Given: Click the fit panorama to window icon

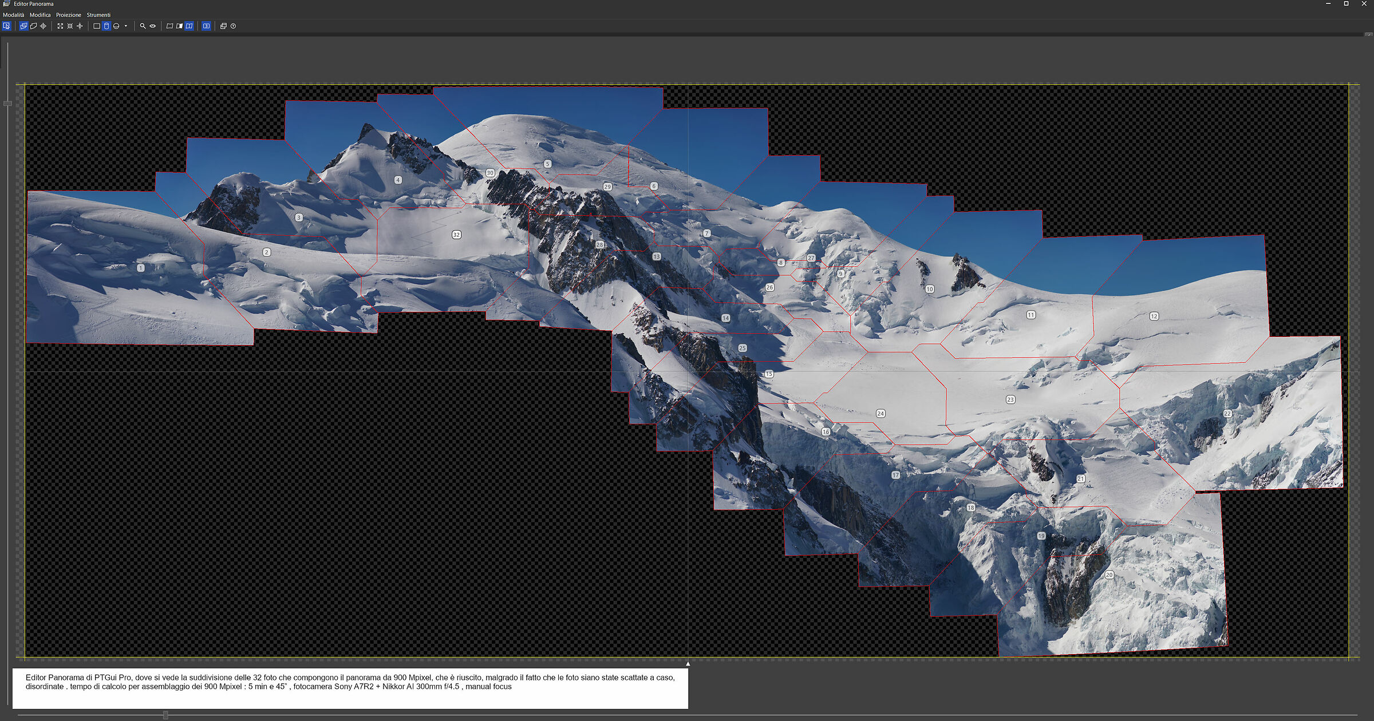Looking at the screenshot, I should (x=60, y=26).
